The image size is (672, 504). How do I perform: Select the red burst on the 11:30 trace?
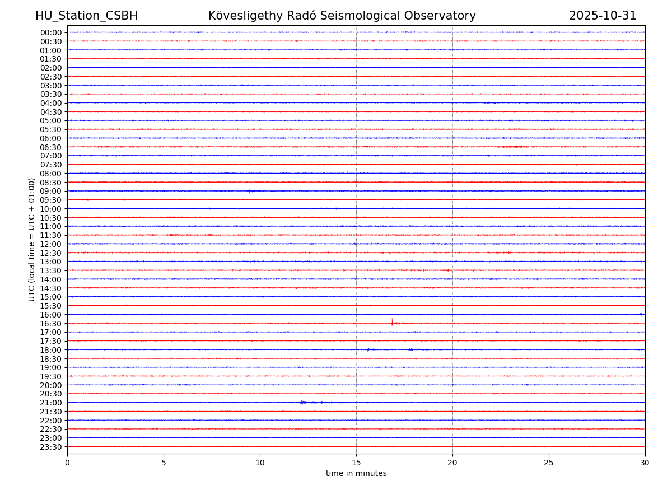(171, 235)
